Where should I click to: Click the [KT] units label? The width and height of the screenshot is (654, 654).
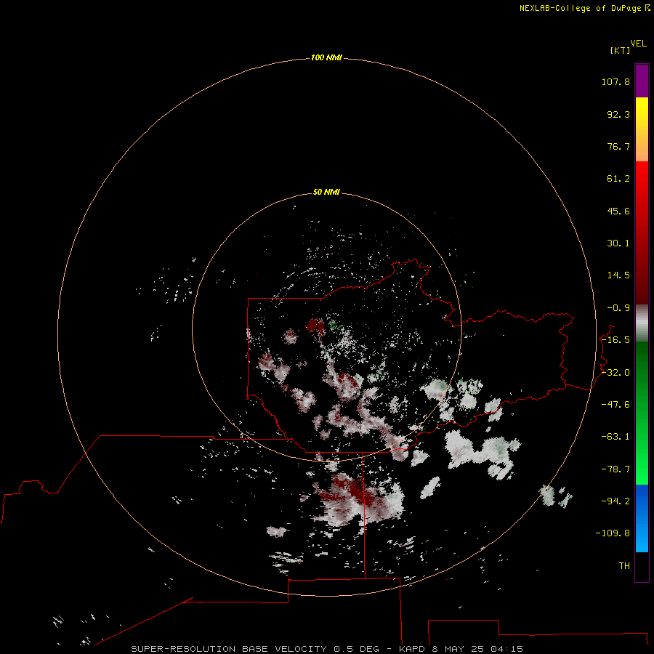pos(620,50)
